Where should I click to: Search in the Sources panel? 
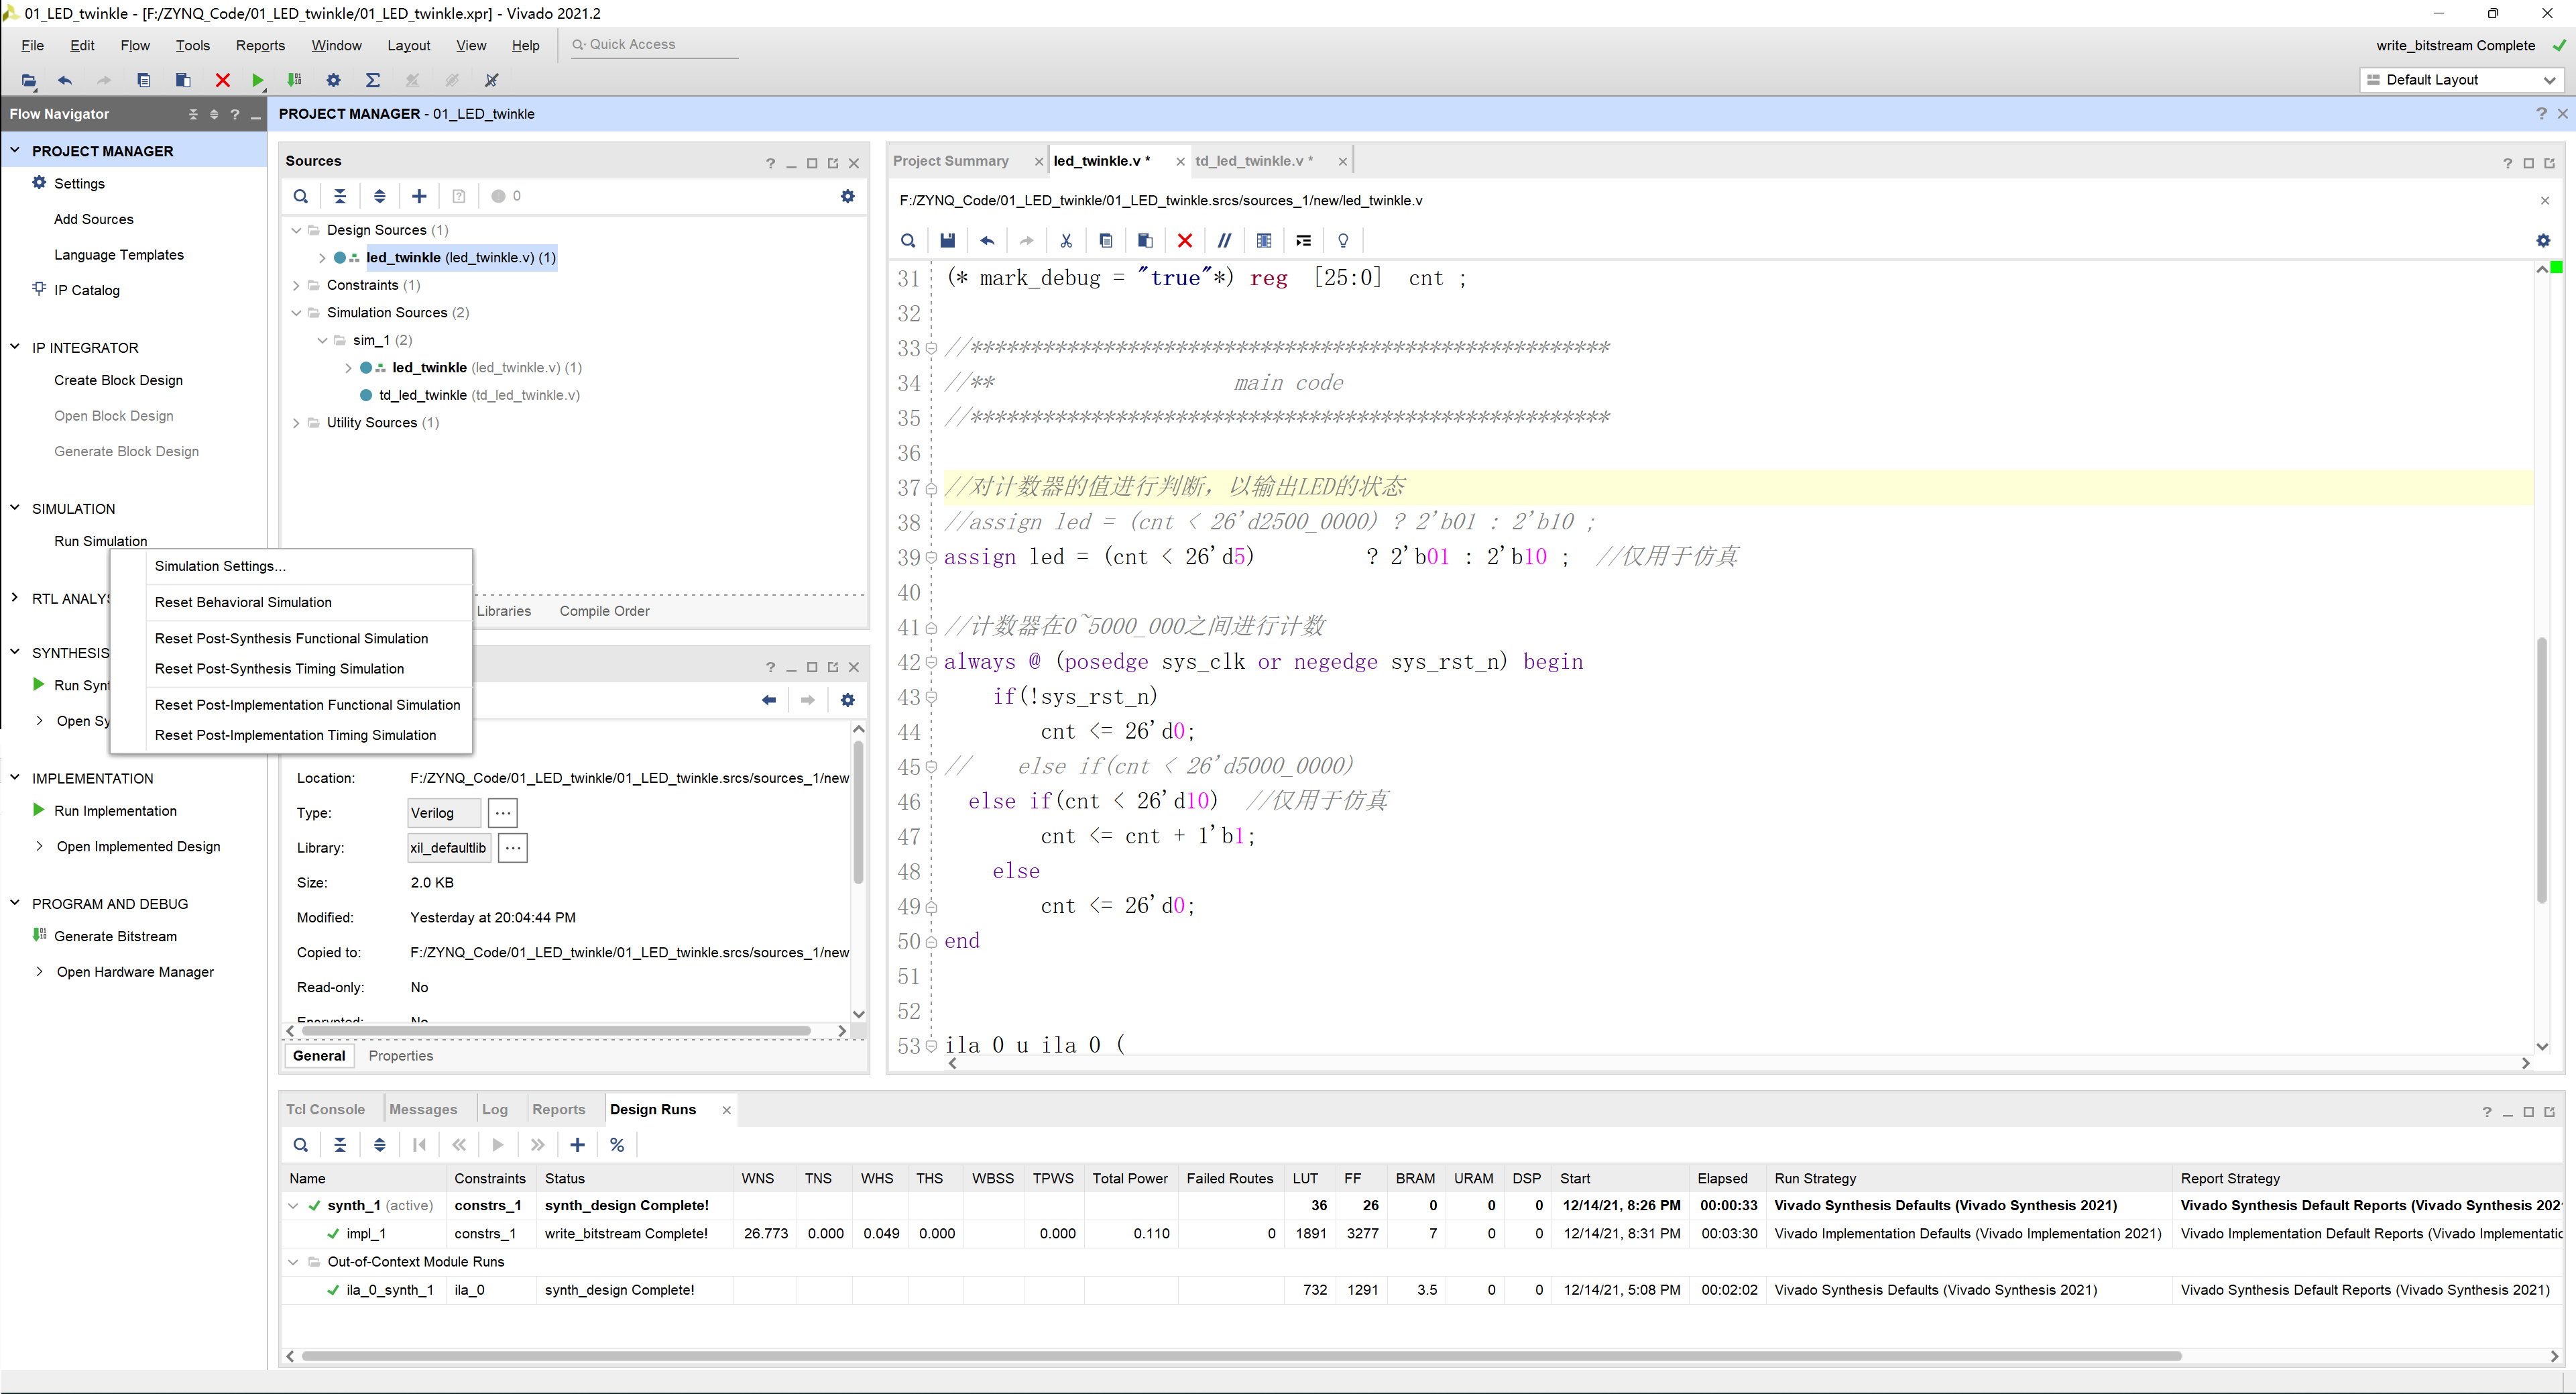pyautogui.click(x=301, y=196)
